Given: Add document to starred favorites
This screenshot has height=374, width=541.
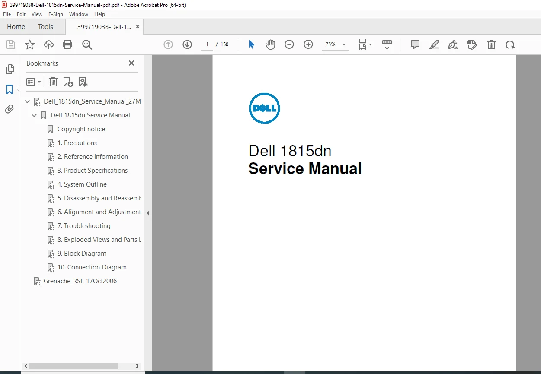Looking at the screenshot, I should tap(29, 44).
